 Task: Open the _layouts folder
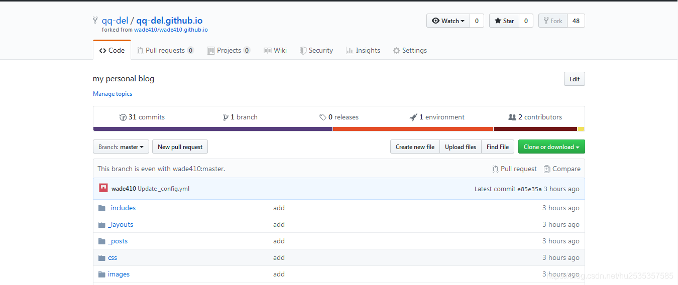121,225
